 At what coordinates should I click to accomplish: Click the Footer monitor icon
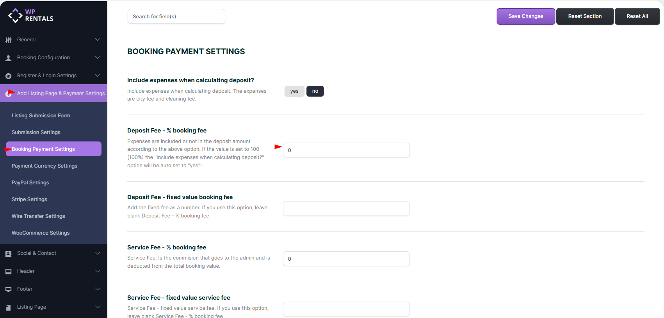click(8, 290)
